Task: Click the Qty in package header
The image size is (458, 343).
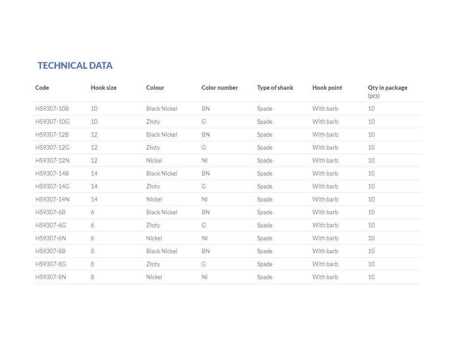Action: click(x=387, y=88)
